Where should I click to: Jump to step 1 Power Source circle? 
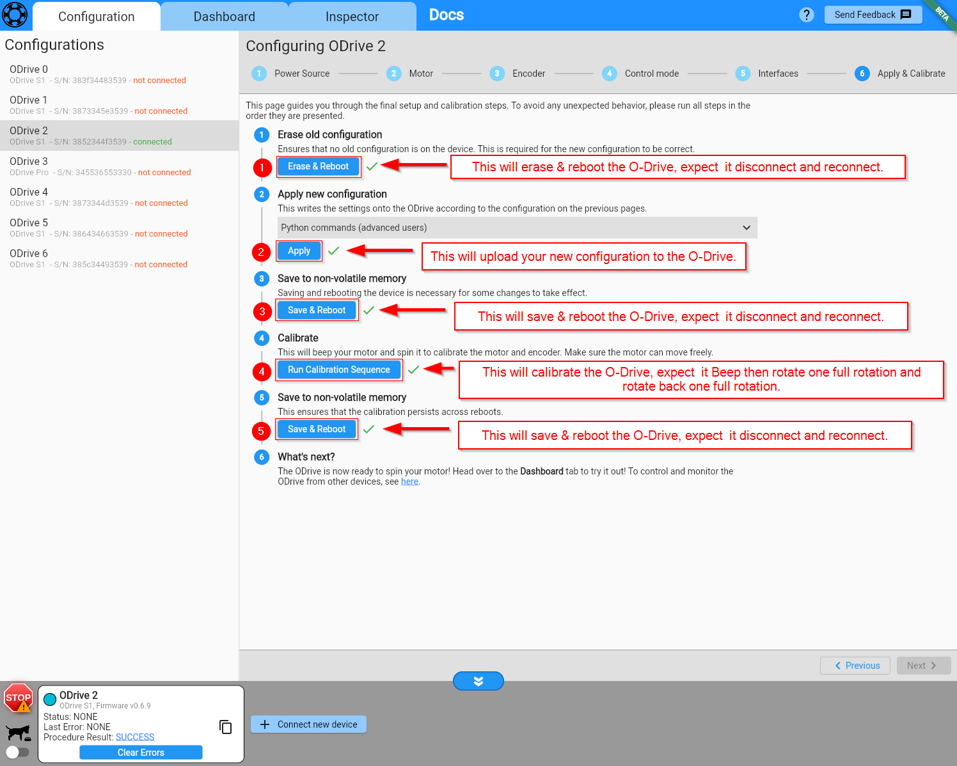point(259,74)
